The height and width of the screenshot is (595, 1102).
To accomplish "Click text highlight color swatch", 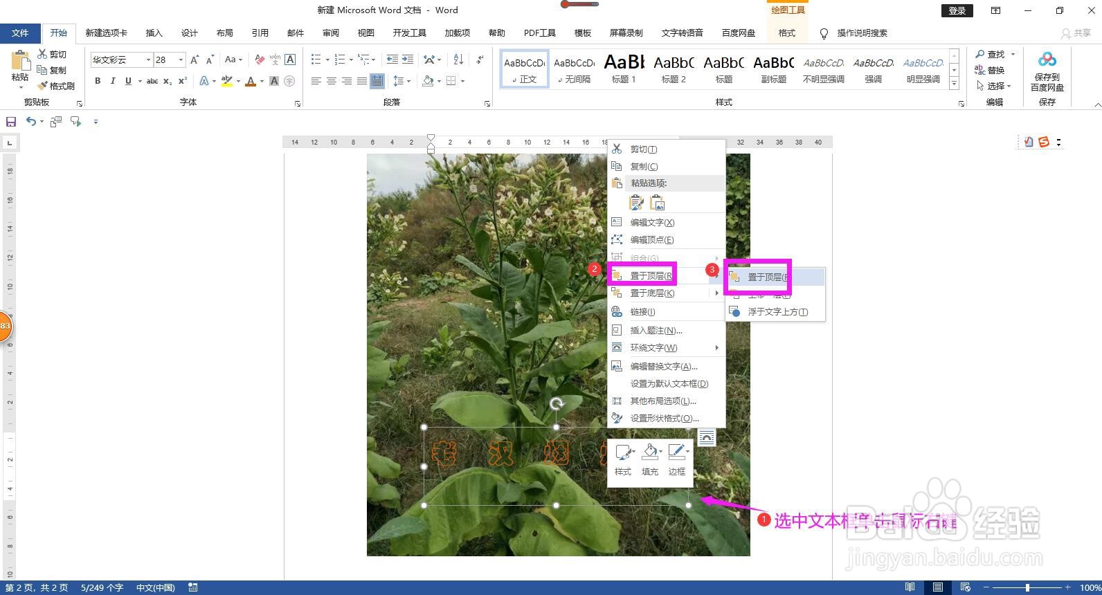I will click(226, 81).
